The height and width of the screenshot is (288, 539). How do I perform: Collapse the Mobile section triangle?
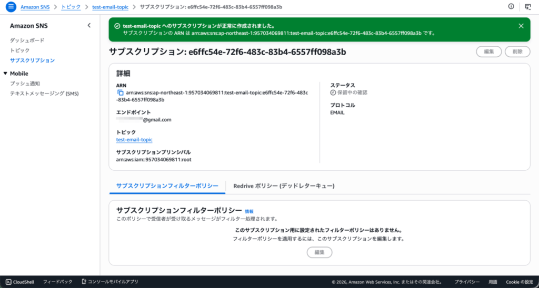(x=5, y=74)
